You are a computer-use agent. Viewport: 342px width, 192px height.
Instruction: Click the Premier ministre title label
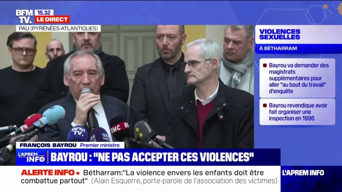pos(100,145)
